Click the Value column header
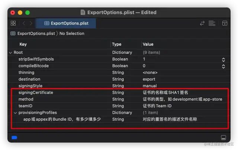The image size is (238, 150). [148, 44]
